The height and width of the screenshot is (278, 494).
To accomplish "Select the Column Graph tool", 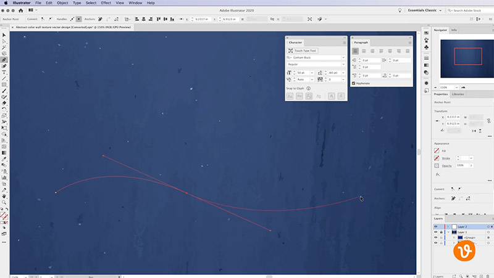I will coord(4,178).
